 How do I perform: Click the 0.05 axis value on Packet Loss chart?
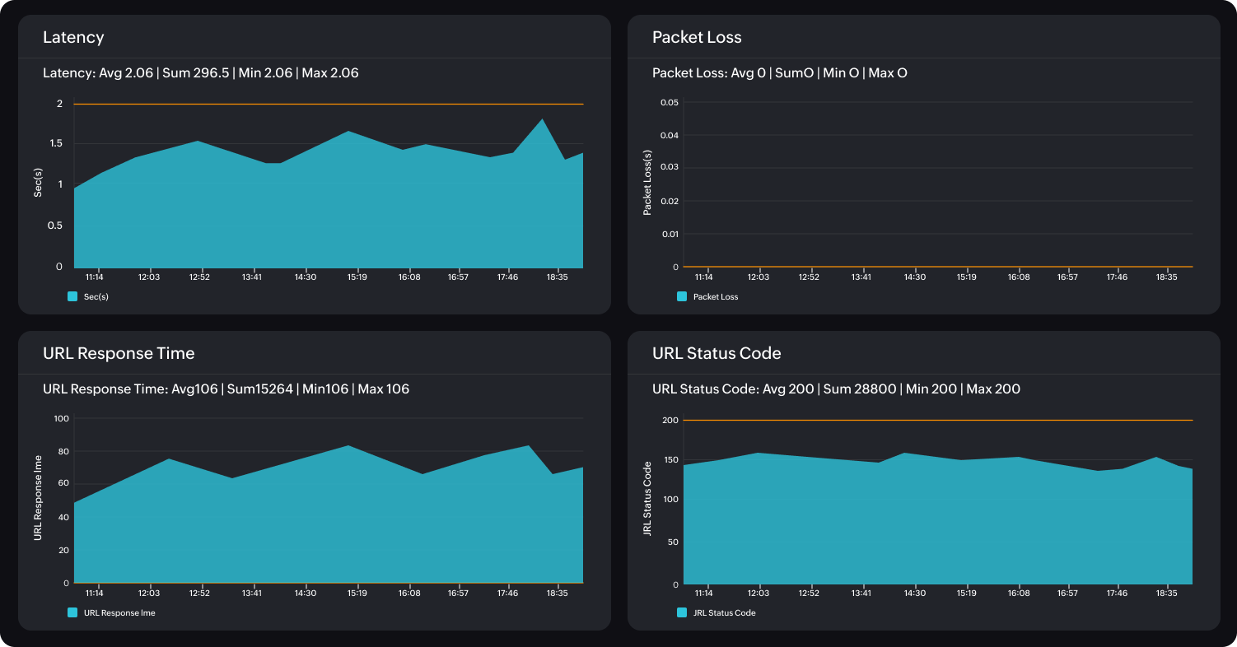(x=670, y=102)
